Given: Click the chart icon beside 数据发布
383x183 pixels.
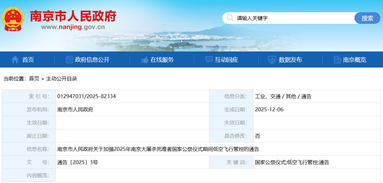Looking at the screenshot, I should [272, 60].
